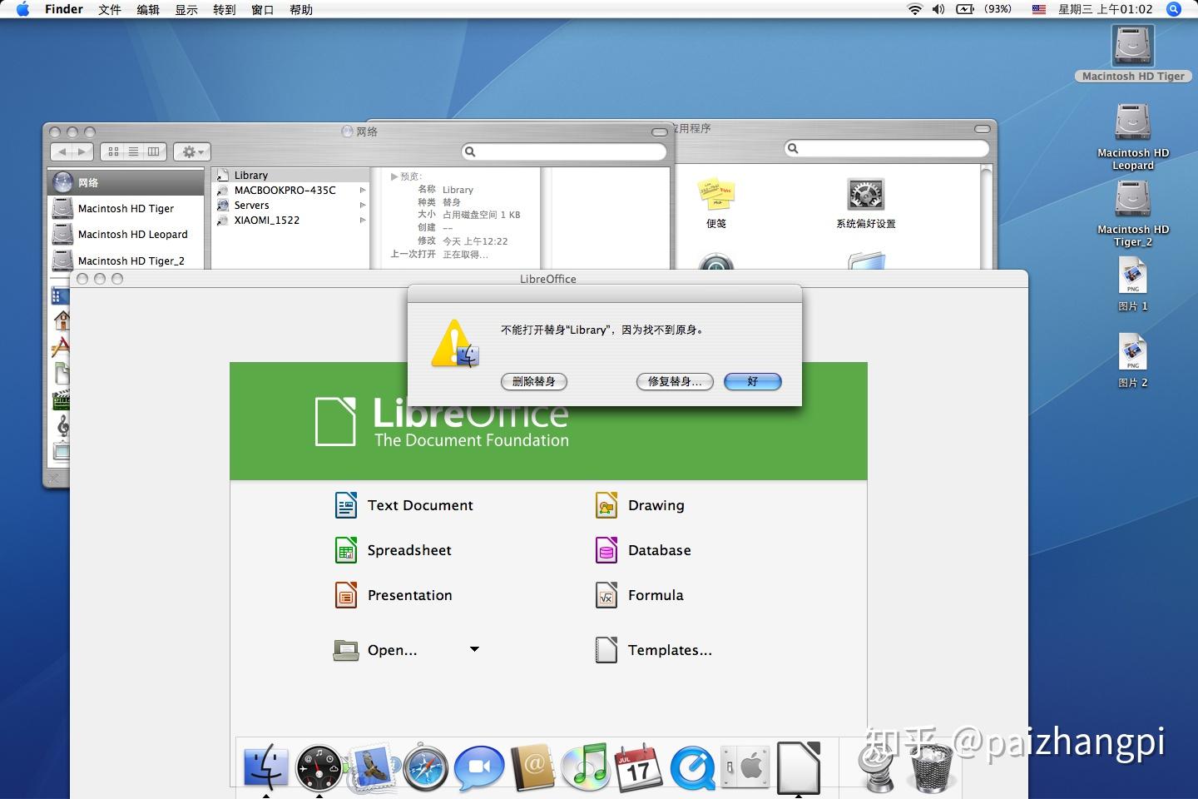Open the Finder menu in the menu bar

pyautogui.click(x=64, y=9)
